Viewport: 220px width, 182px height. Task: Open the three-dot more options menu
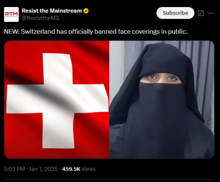pyautogui.click(x=211, y=13)
